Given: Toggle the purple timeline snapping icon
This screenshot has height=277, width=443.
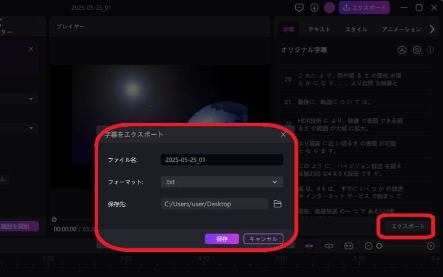Looking at the screenshot, I should click(x=309, y=246).
